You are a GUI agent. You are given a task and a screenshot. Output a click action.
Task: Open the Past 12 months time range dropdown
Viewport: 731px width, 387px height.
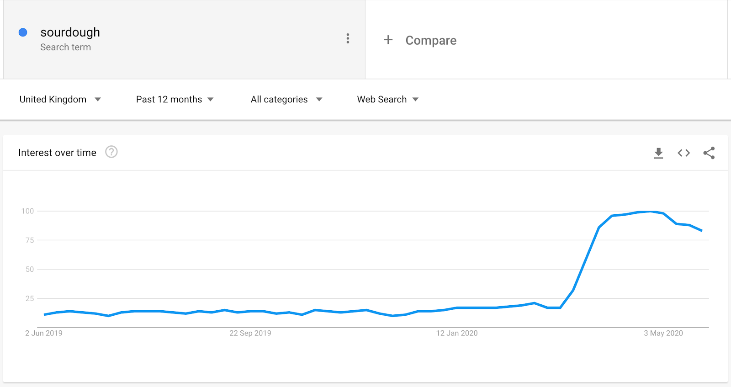click(175, 100)
